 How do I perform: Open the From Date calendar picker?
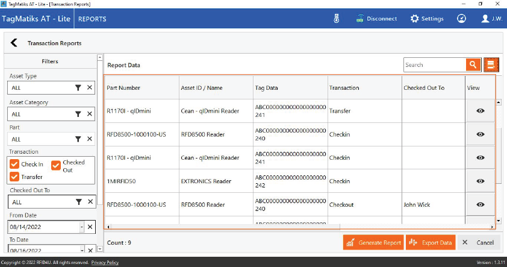pos(82,227)
